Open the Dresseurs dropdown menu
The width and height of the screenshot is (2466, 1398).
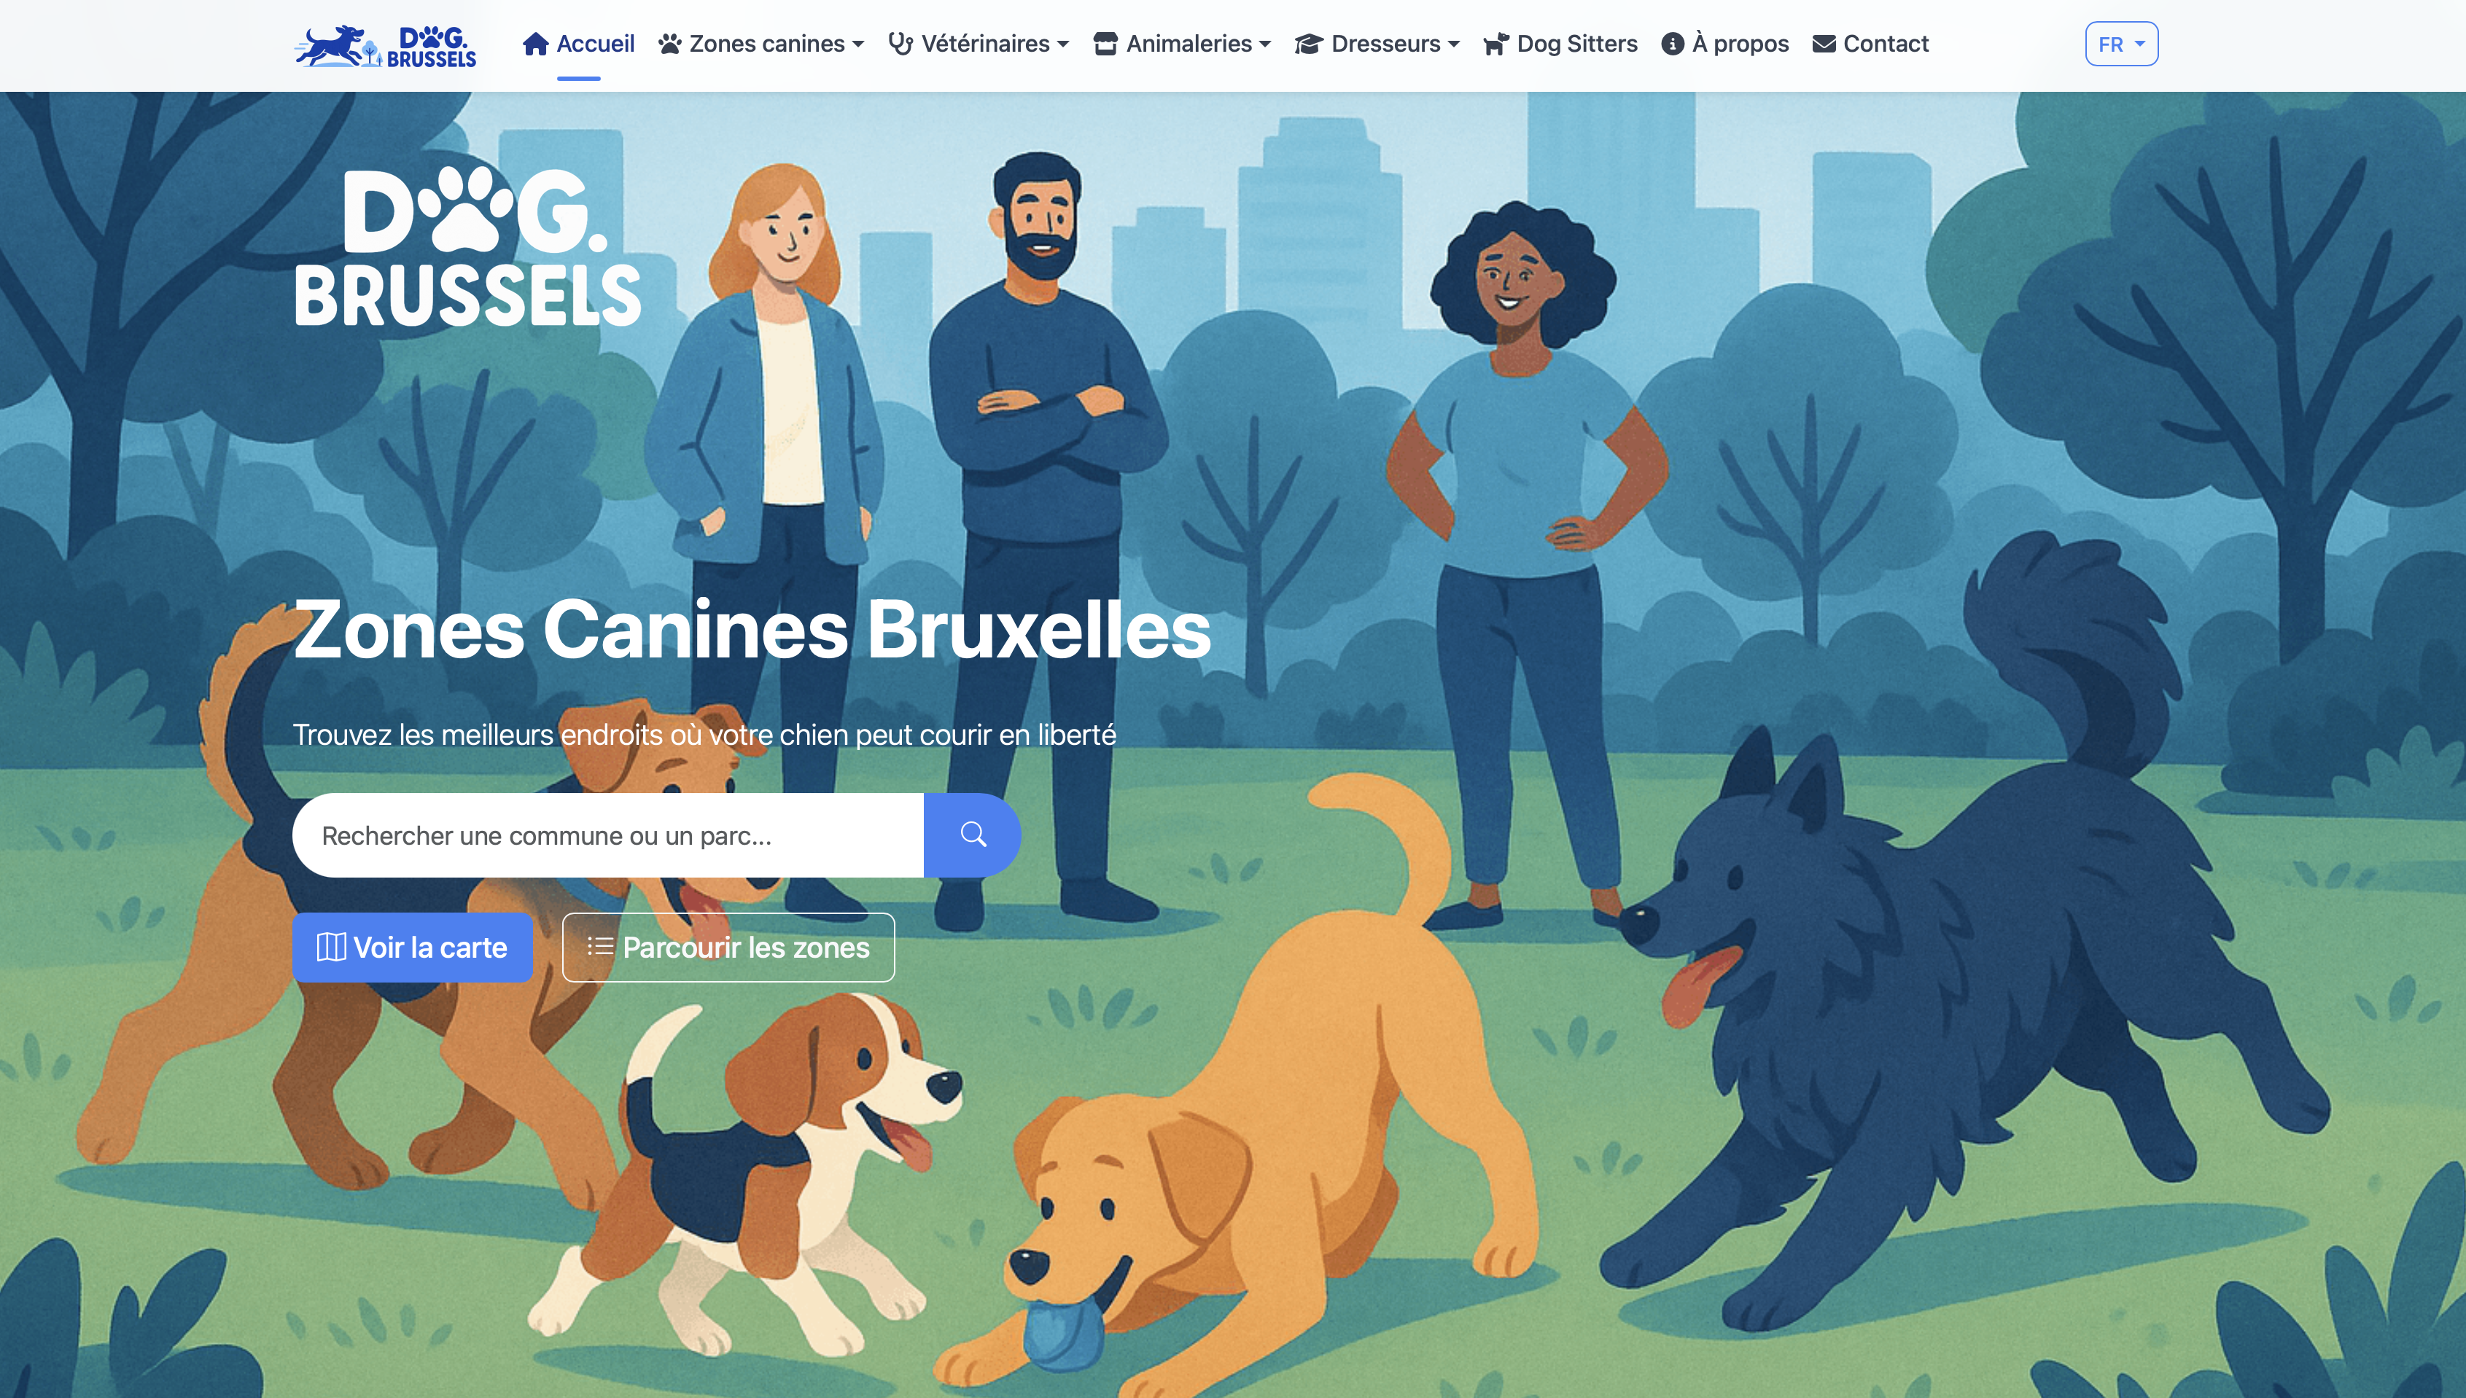click(x=1377, y=44)
